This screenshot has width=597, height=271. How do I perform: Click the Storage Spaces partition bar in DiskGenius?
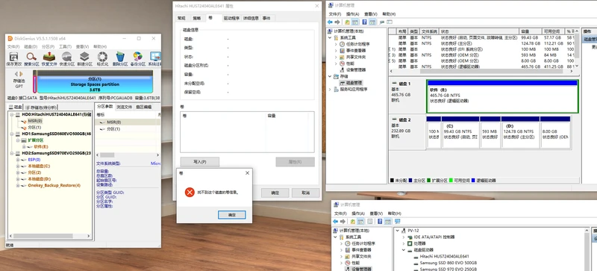pos(95,81)
